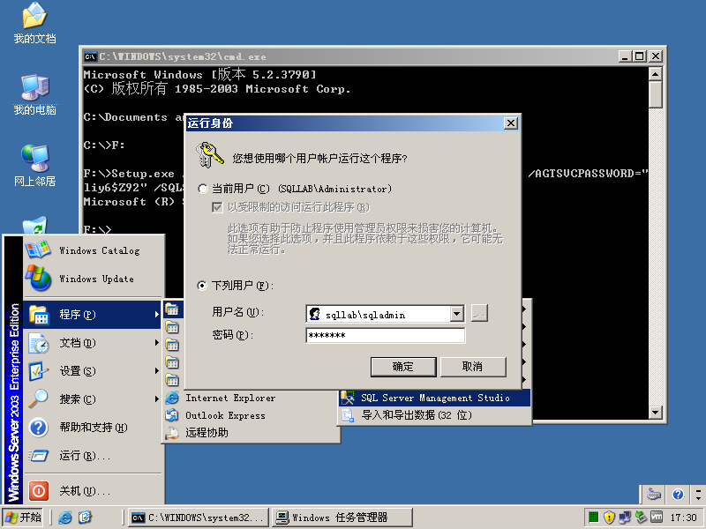The image size is (706, 529).
Task: Open the 我的电脑 desktop icon
Action: tap(34, 94)
